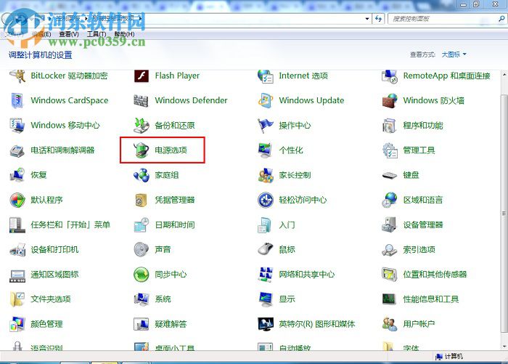Open the Flash Player icon

(142, 76)
